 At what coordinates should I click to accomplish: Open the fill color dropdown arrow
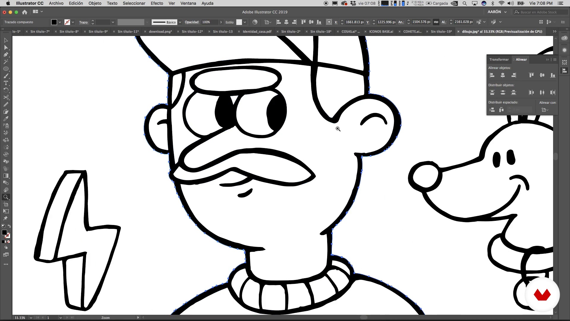click(x=60, y=22)
